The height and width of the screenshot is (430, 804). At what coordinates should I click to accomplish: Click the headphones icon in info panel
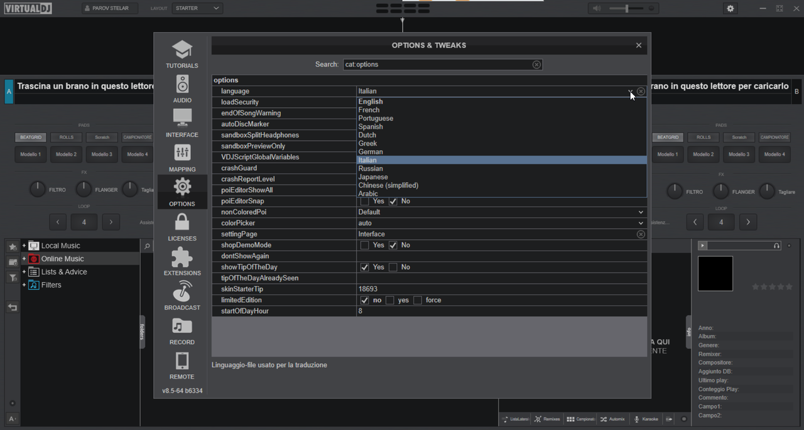776,245
